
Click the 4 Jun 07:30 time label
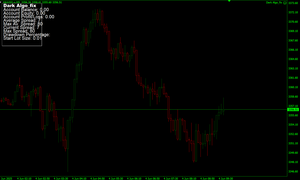click(x=171, y=179)
